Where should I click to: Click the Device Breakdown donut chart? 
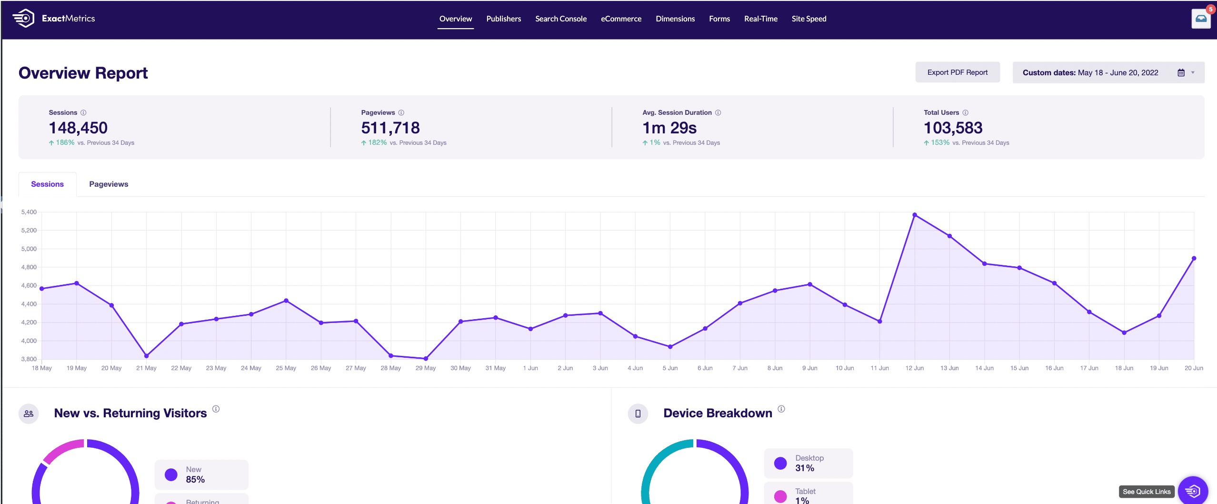click(x=695, y=472)
